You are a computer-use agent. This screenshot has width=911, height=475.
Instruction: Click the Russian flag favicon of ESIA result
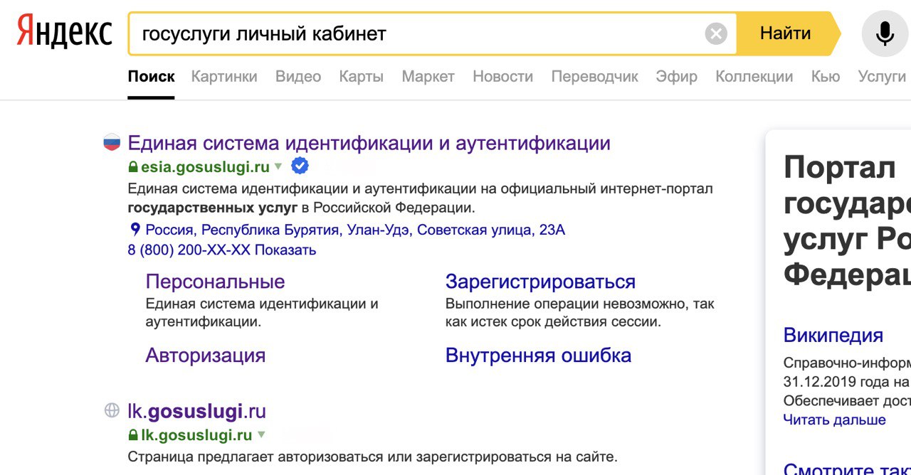coord(112,142)
